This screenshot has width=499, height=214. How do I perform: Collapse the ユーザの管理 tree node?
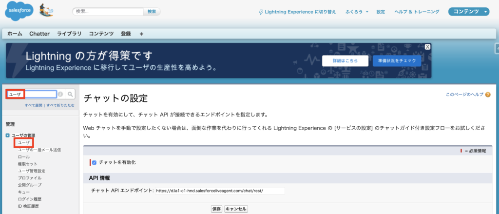pos(8,136)
